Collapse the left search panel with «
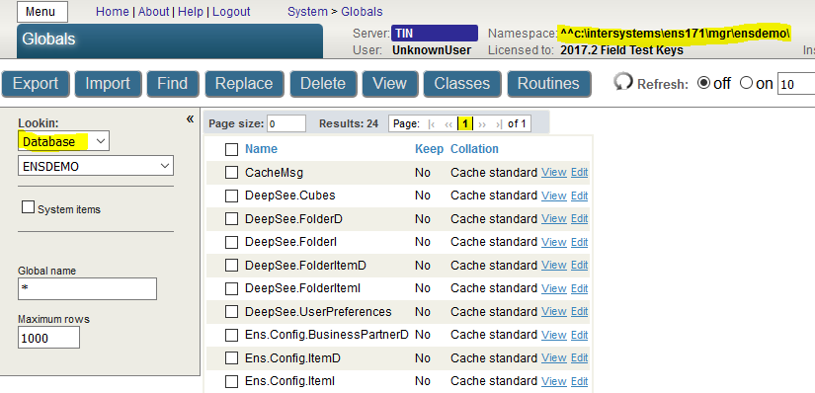 click(x=190, y=119)
